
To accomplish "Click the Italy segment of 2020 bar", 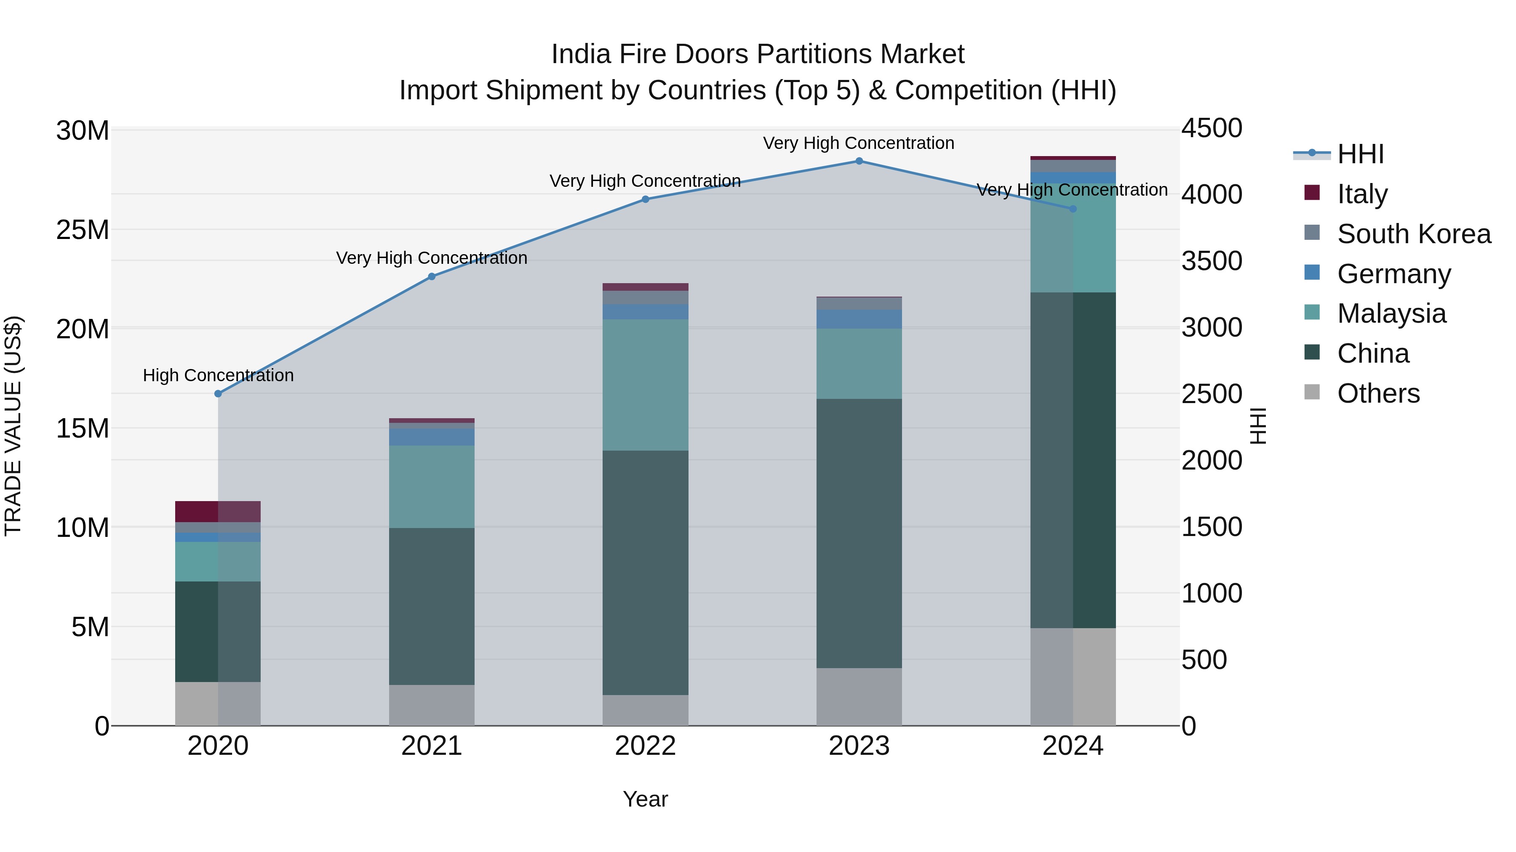I will point(218,512).
